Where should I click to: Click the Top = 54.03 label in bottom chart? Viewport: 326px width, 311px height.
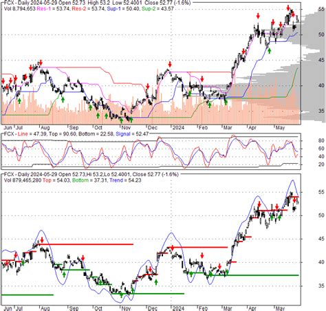tap(56, 180)
